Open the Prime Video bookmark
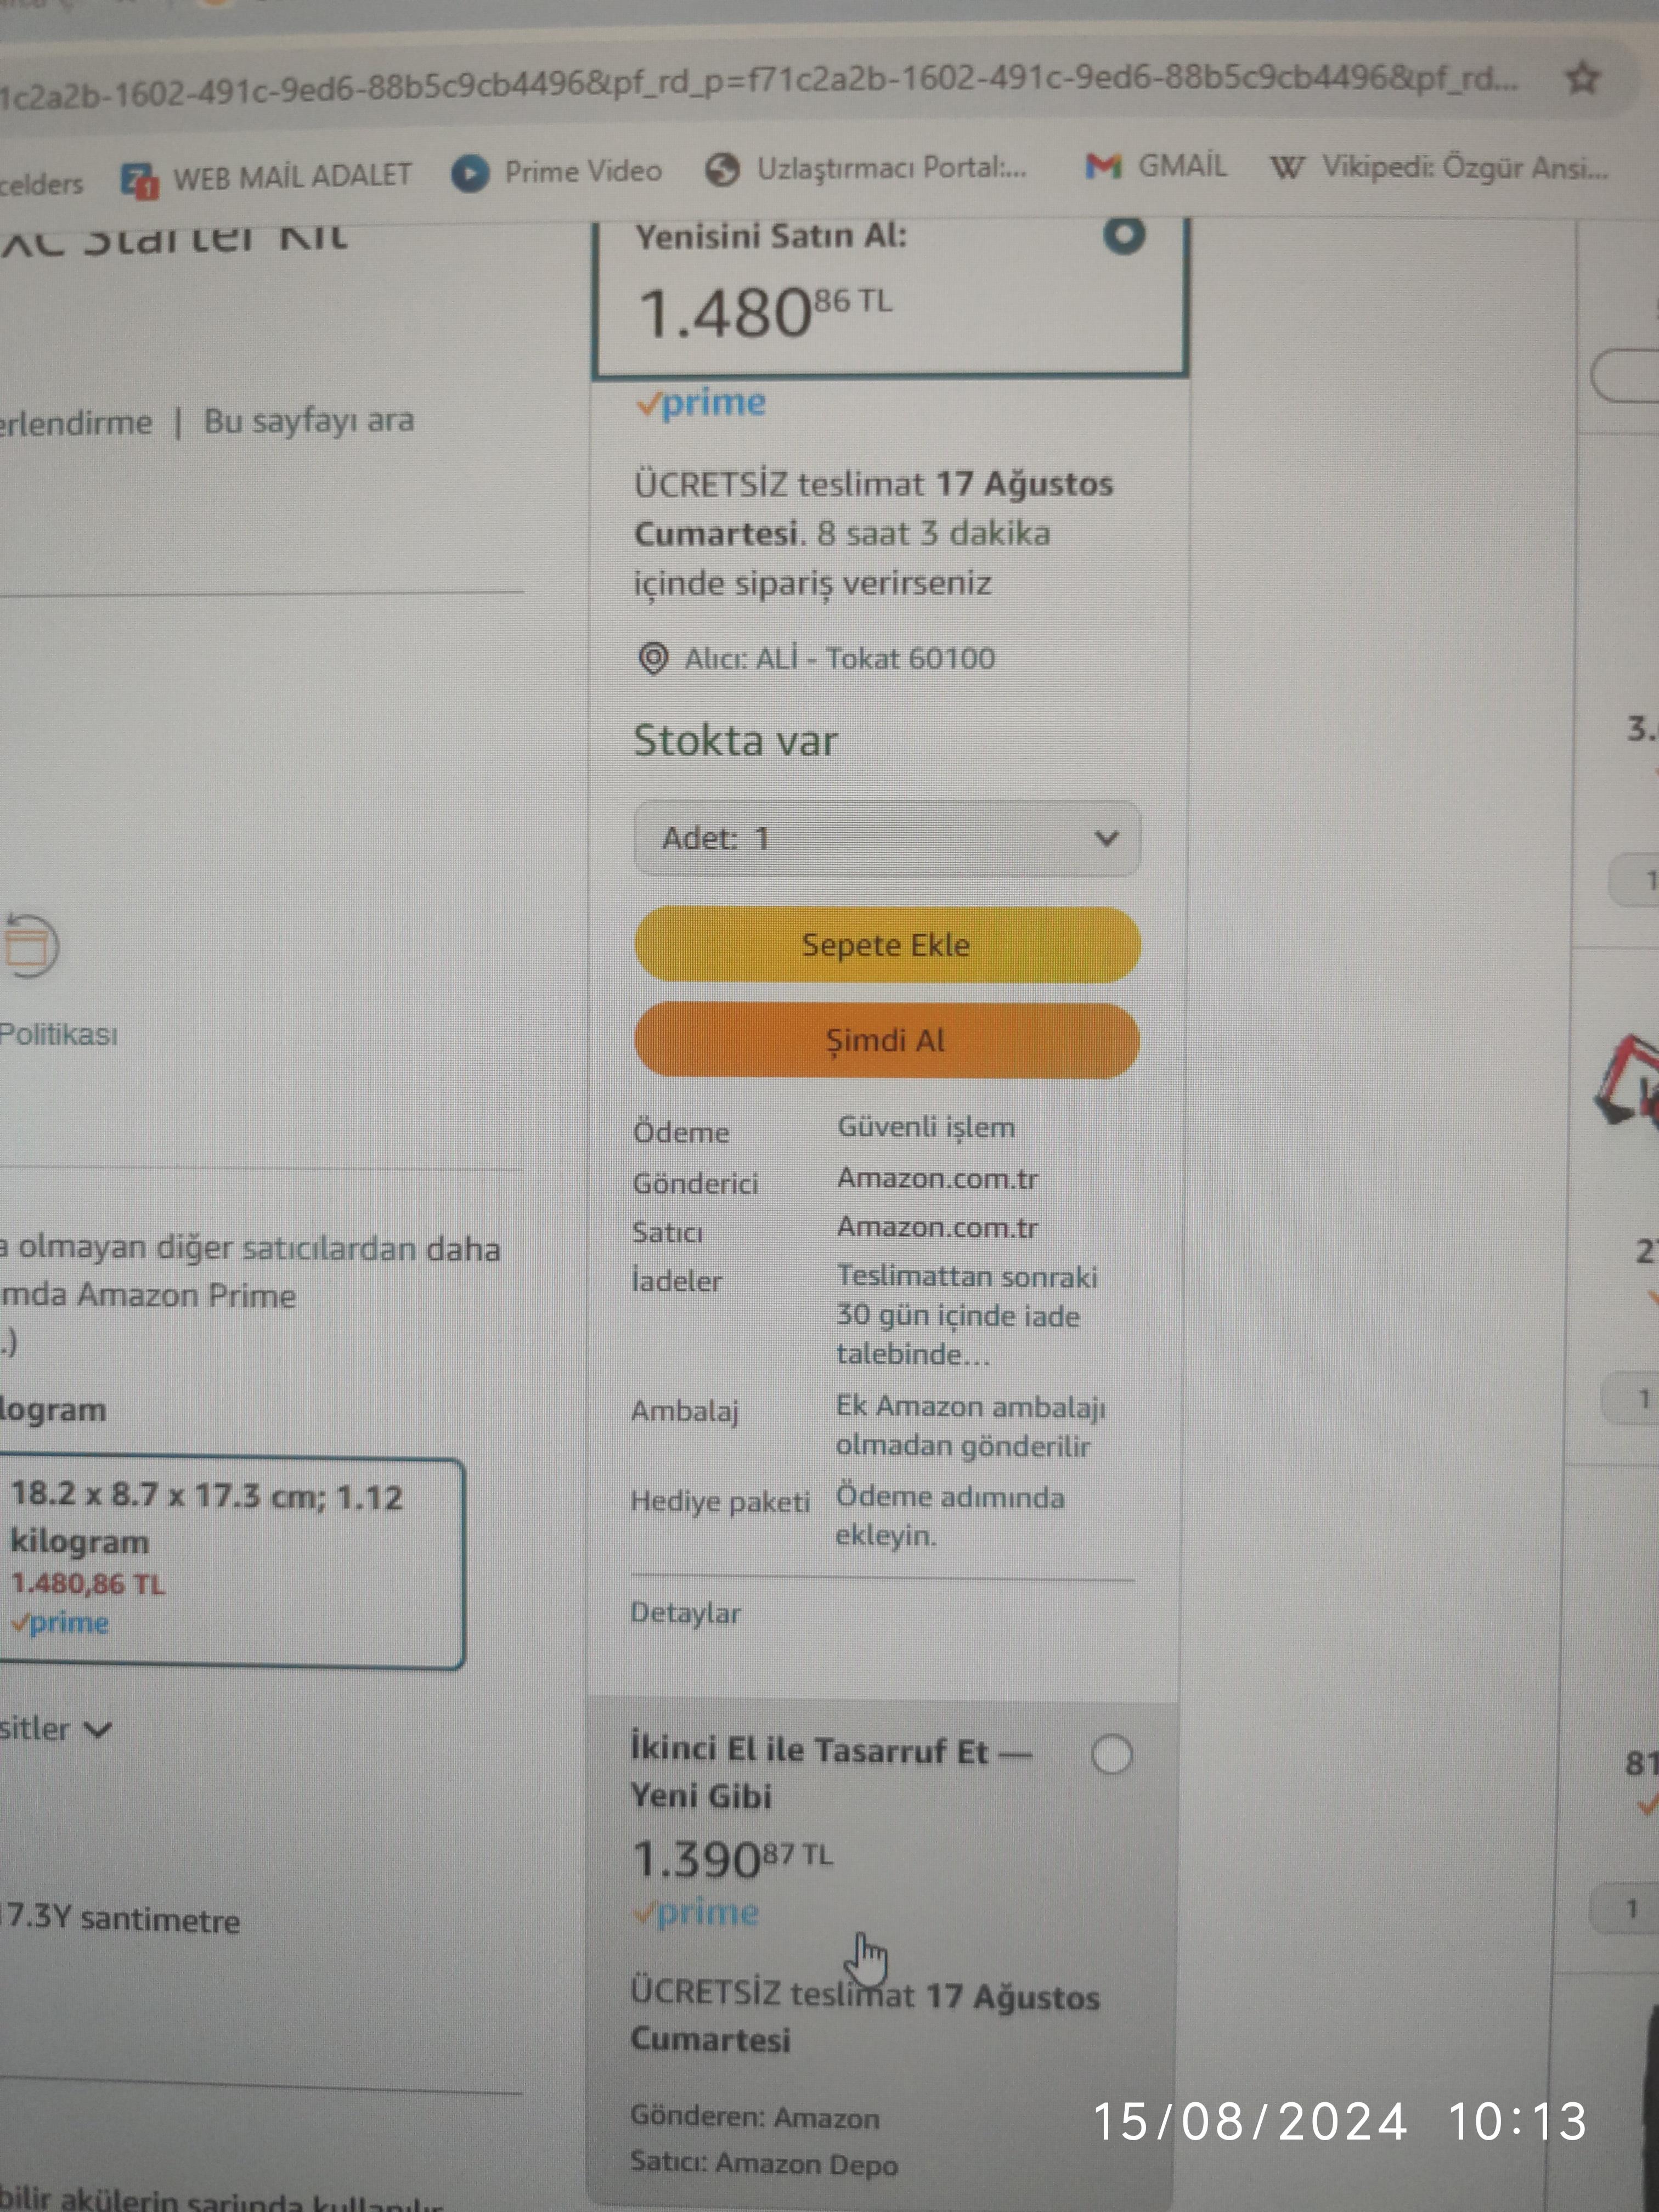The image size is (1659, 2212). pyautogui.click(x=557, y=172)
